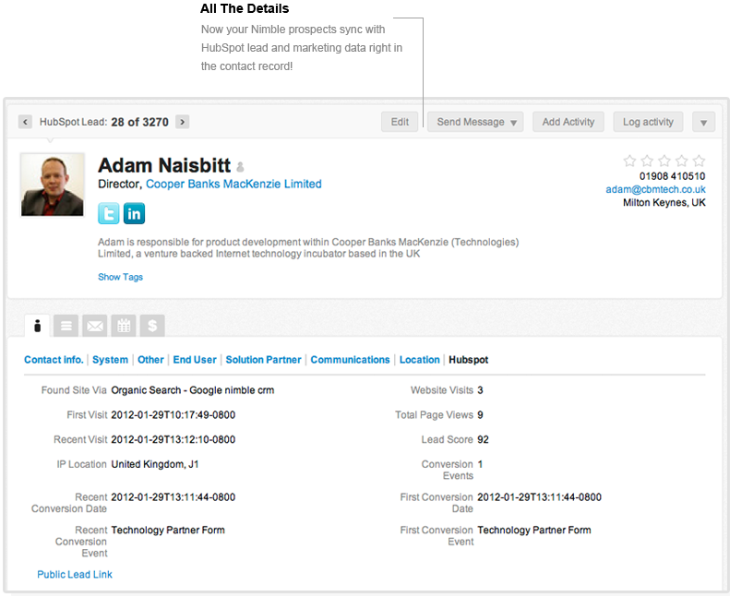Go to previous HubSpot lead arrow
This screenshot has width=730, height=597.
pyautogui.click(x=25, y=122)
